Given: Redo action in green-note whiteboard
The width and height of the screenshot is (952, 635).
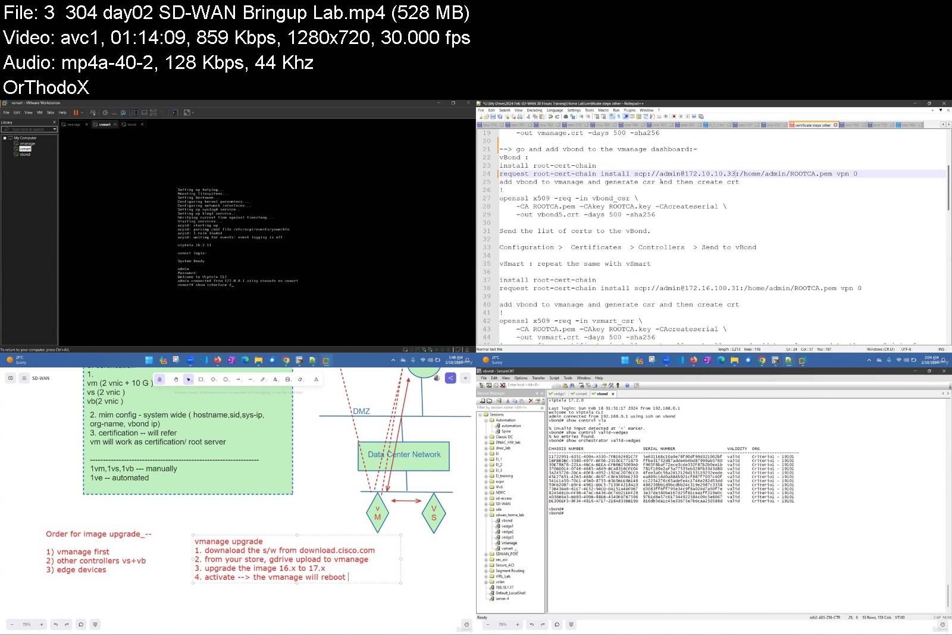Looking at the screenshot, I should [67, 624].
